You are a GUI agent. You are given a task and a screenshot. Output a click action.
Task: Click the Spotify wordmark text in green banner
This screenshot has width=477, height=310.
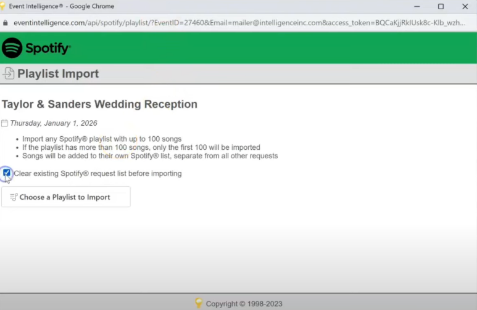coord(48,48)
